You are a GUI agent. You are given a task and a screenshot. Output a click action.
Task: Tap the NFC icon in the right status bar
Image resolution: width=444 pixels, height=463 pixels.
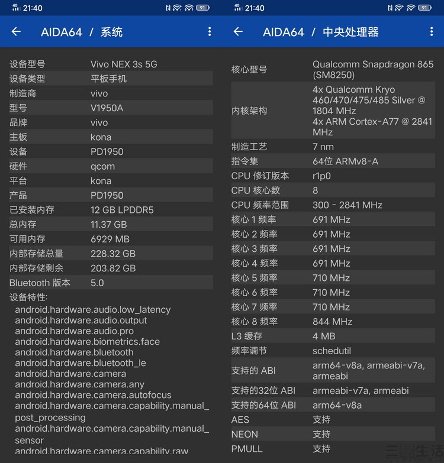(x=390, y=8)
